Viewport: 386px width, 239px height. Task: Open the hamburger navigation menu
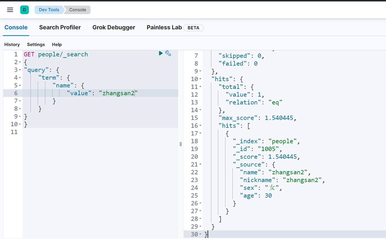point(10,10)
